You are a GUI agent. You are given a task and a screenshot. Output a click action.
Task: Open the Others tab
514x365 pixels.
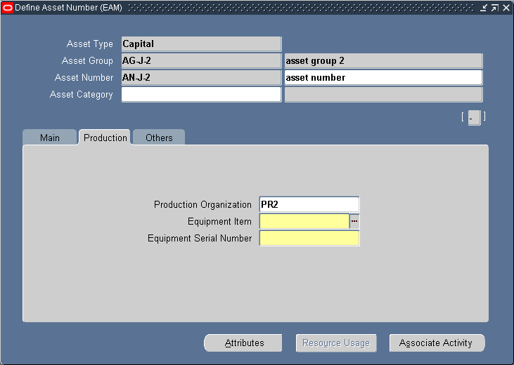(x=159, y=138)
